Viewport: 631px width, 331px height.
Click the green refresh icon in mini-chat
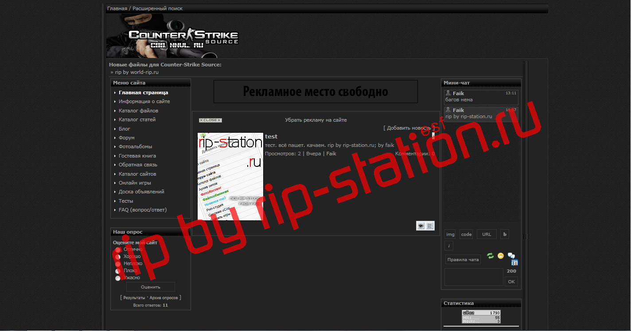[x=490, y=256]
